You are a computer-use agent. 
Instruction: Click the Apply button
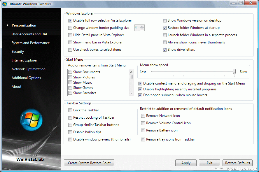(x=186, y=163)
